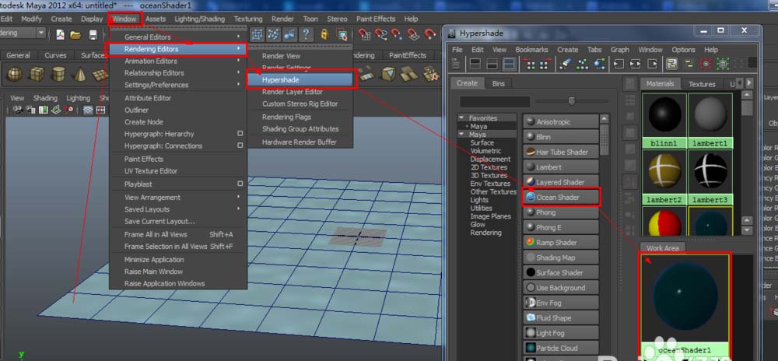Click the lock icon in the status line
Viewport: 778px width, 361px height.
[x=324, y=34]
